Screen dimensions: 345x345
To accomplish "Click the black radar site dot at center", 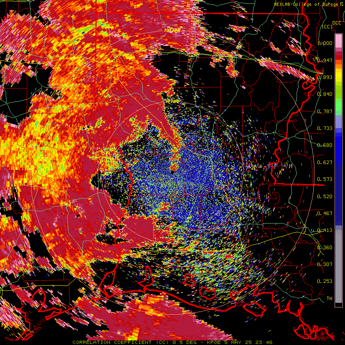I will pos(172,173).
